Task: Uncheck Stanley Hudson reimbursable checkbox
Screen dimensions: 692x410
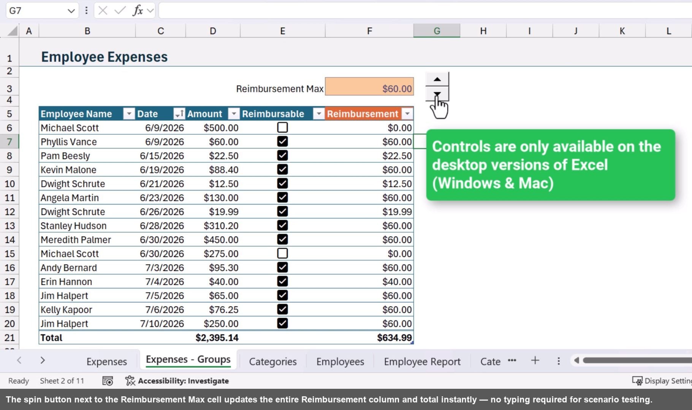Action: (x=282, y=225)
